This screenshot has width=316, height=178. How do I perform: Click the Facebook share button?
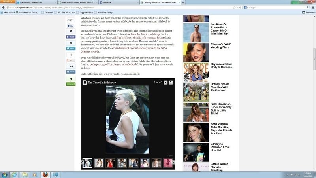pyautogui.click(x=71, y=36)
